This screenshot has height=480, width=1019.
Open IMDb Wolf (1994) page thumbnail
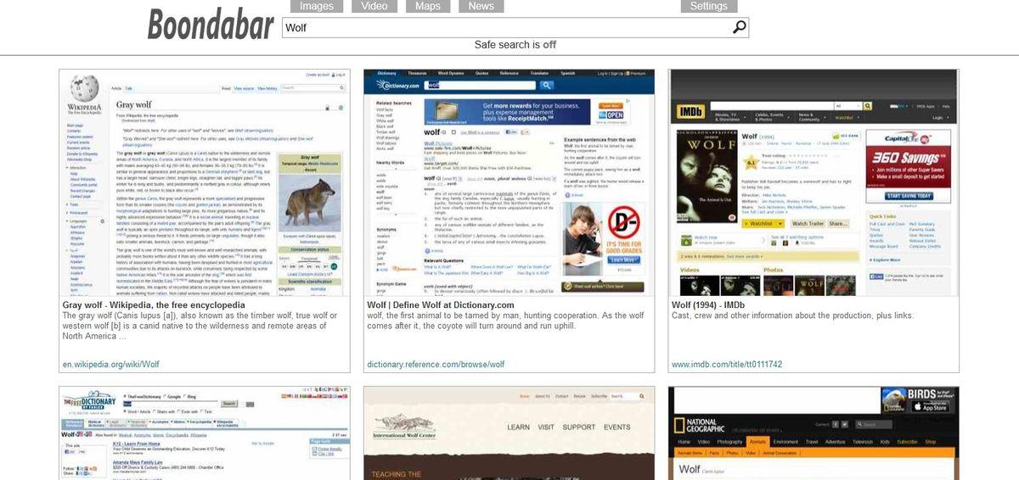[814, 182]
